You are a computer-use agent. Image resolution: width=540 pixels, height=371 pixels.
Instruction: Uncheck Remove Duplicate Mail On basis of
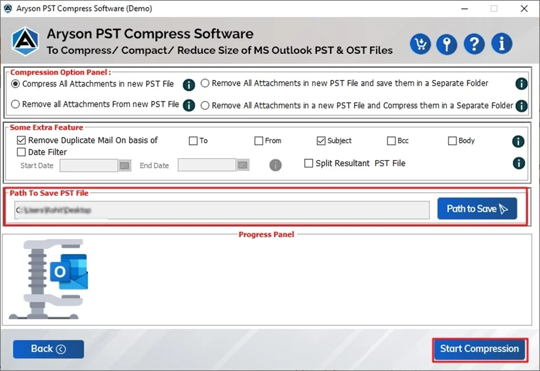pos(21,140)
